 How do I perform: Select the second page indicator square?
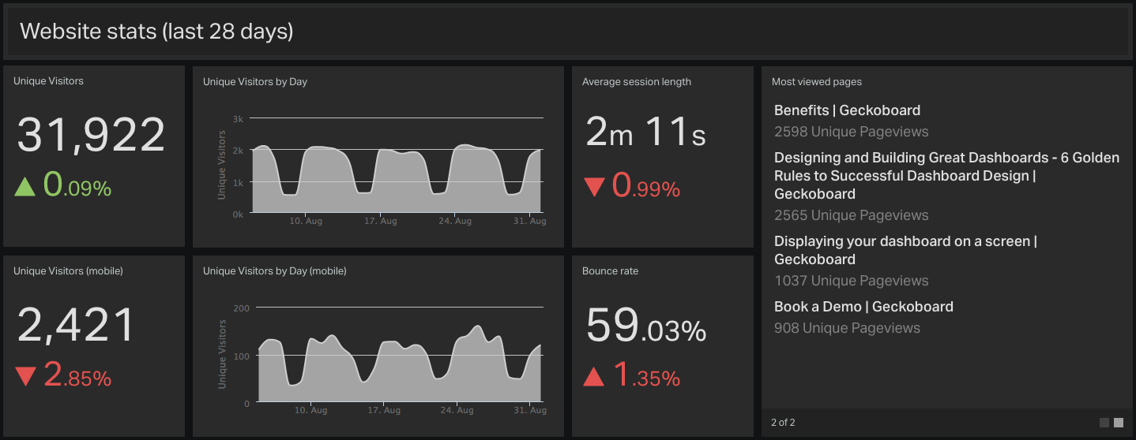coord(1119,423)
